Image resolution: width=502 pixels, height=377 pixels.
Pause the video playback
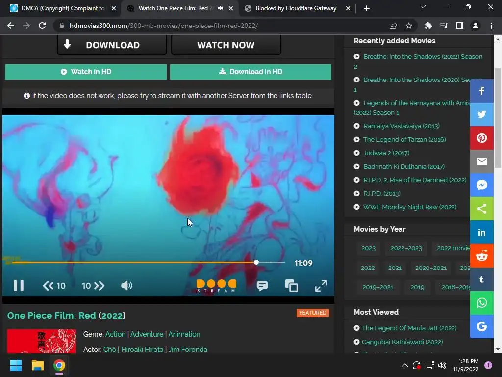(x=19, y=285)
